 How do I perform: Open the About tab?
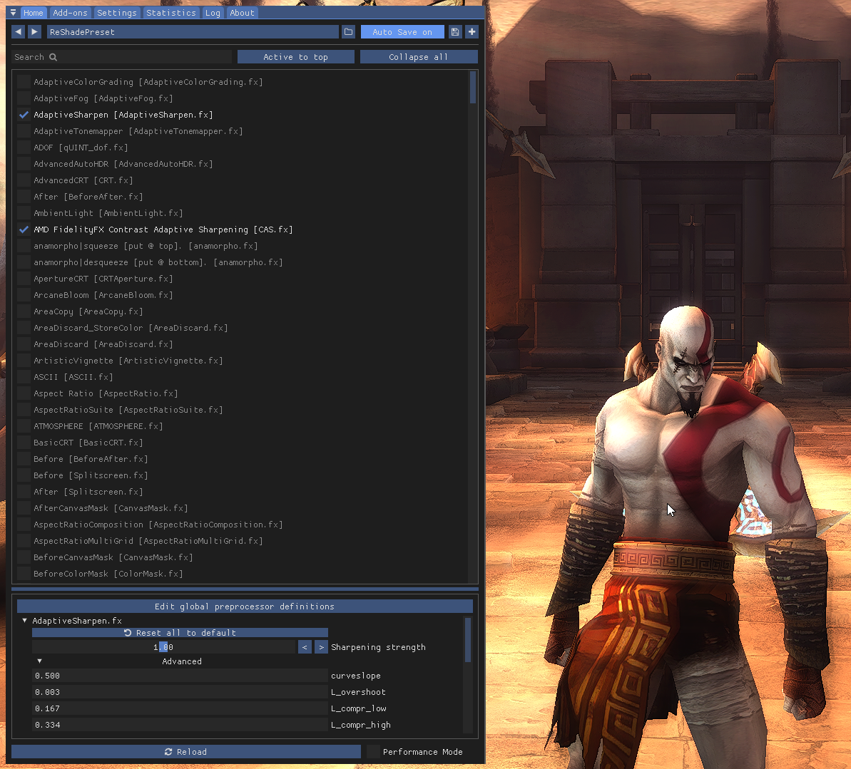[242, 13]
